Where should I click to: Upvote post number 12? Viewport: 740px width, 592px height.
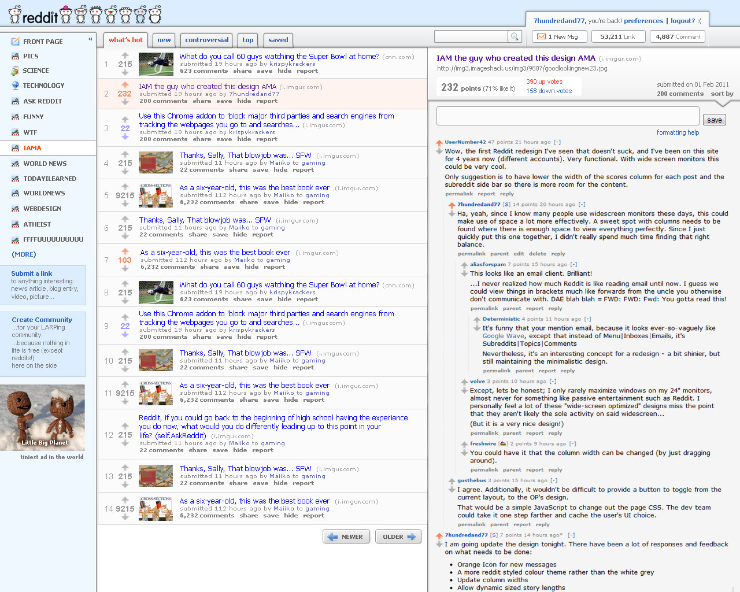(x=125, y=427)
